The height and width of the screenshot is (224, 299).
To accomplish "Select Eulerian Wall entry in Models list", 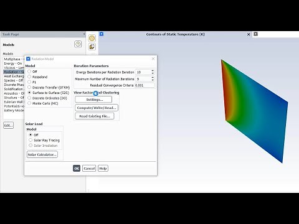I will click(x=14, y=102).
